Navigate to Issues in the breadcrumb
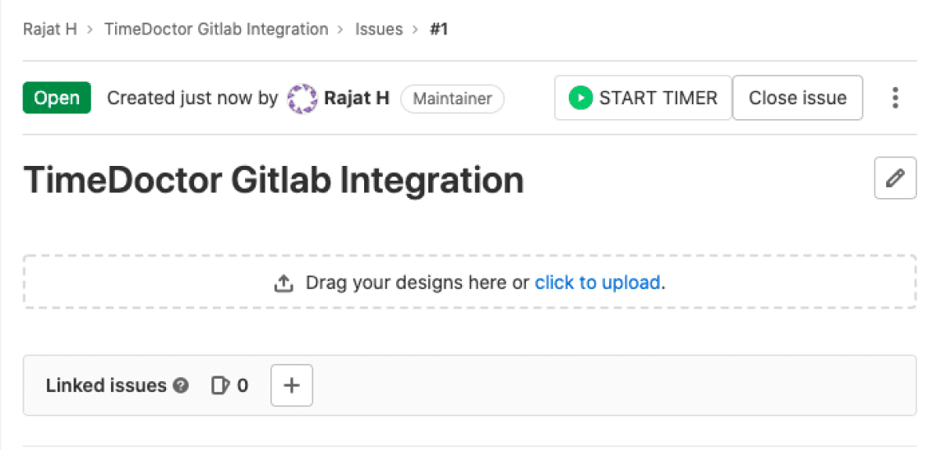Viewport: 937px width, 451px height. tap(379, 30)
